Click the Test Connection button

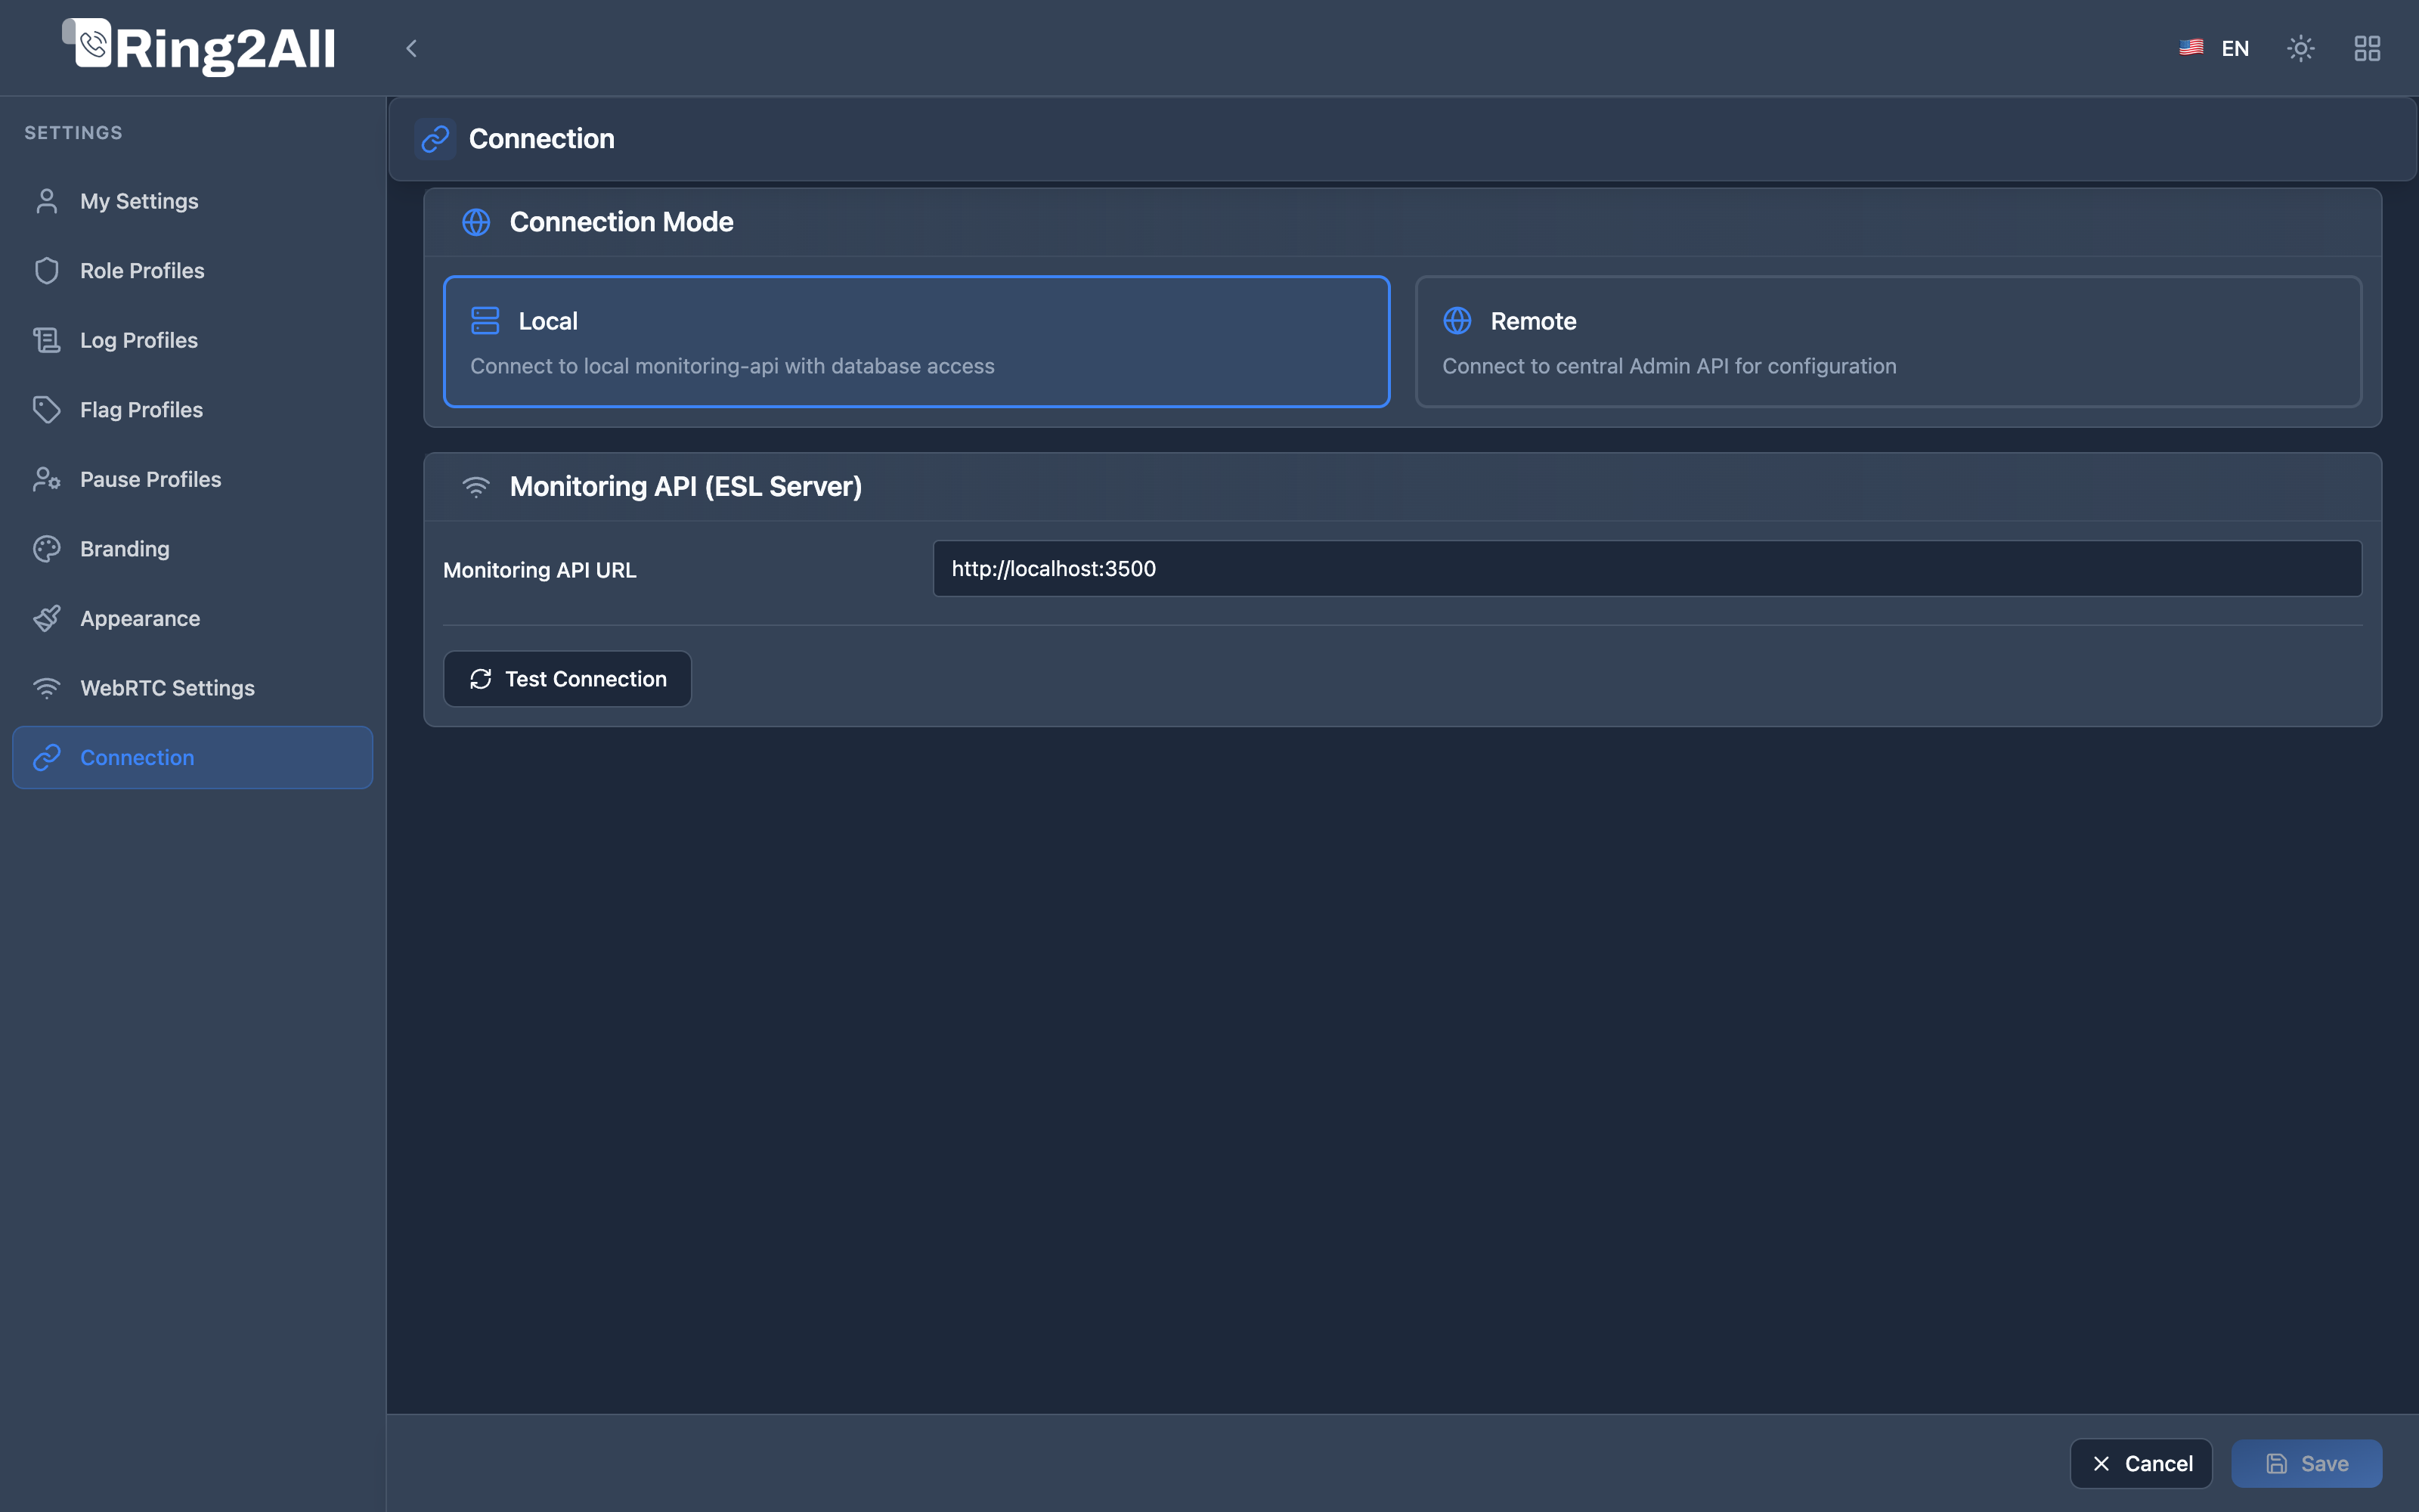(567, 679)
